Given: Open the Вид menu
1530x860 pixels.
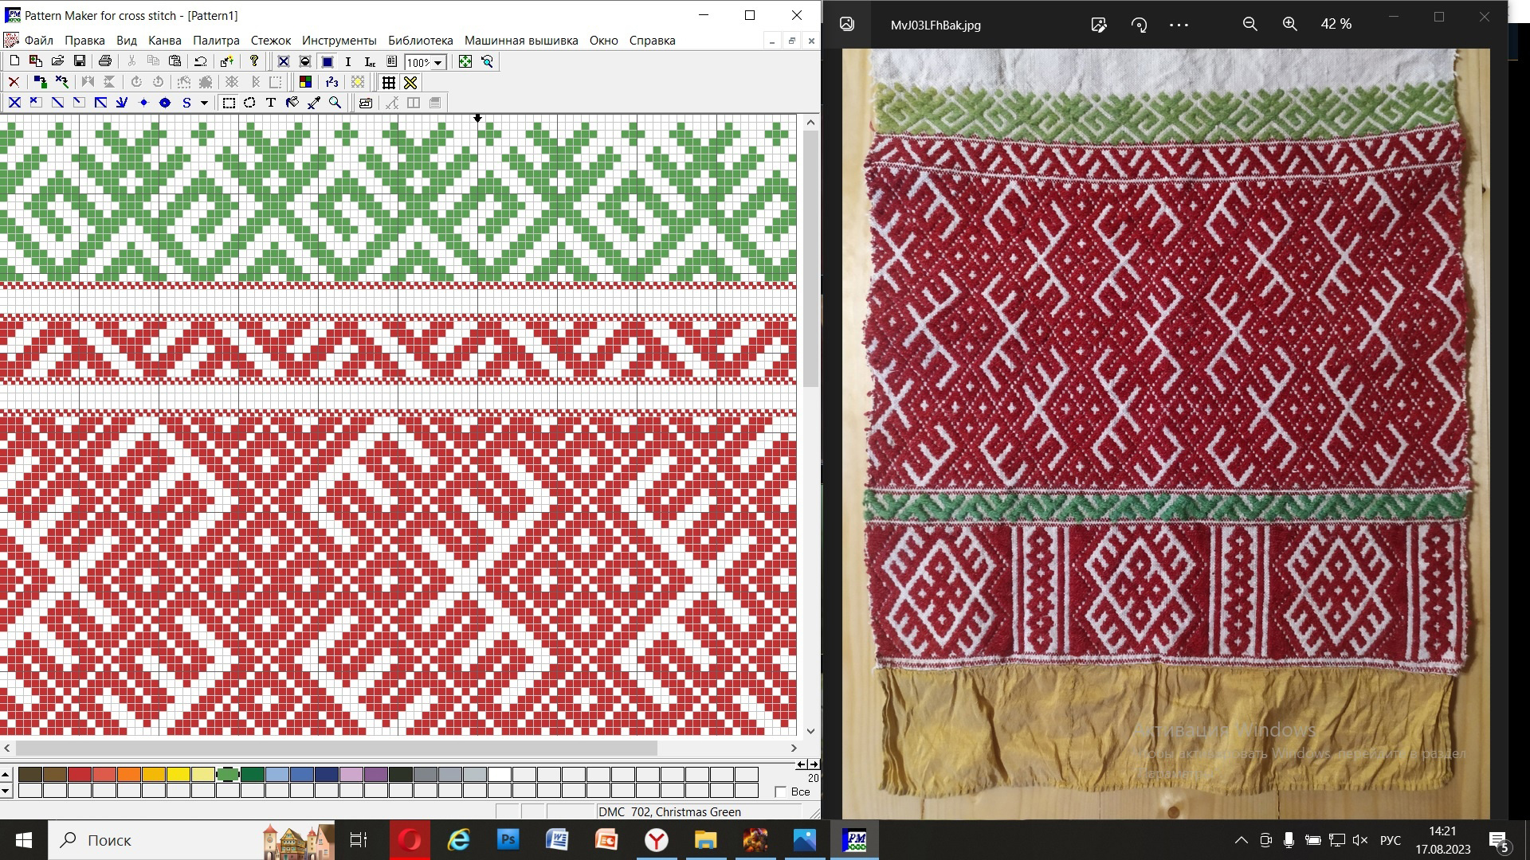Looking at the screenshot, I should coord(127,41).
